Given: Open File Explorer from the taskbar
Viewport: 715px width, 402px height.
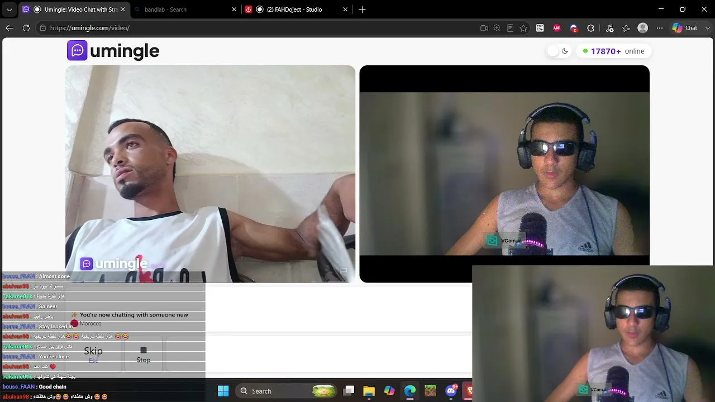Looking at the screenshot, I should tap(369, 391).
